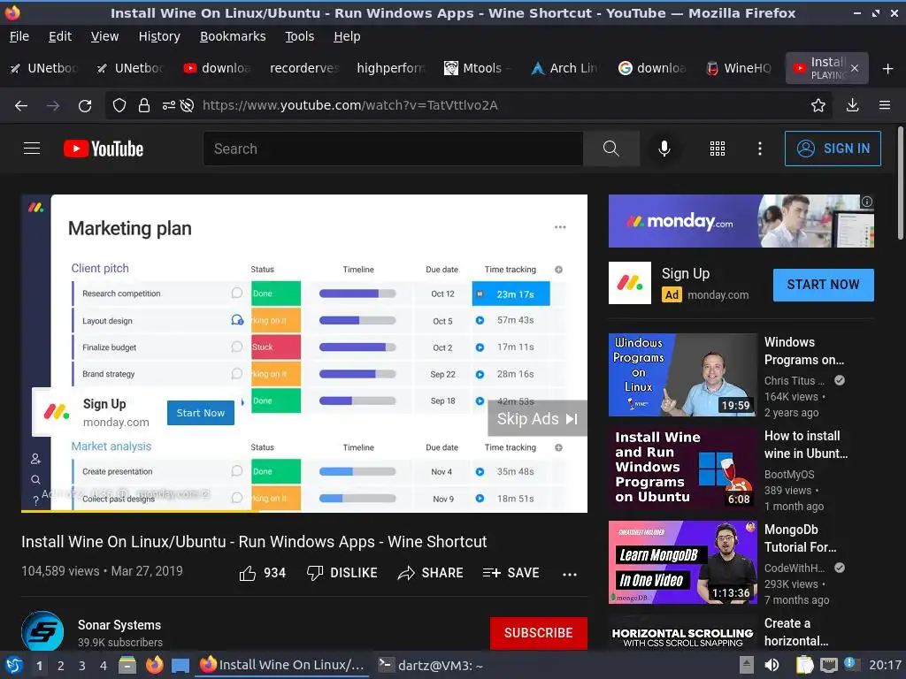
Task: Click START NOW in the monday.com sidebar ad
Action: click(x=823, y=285)
